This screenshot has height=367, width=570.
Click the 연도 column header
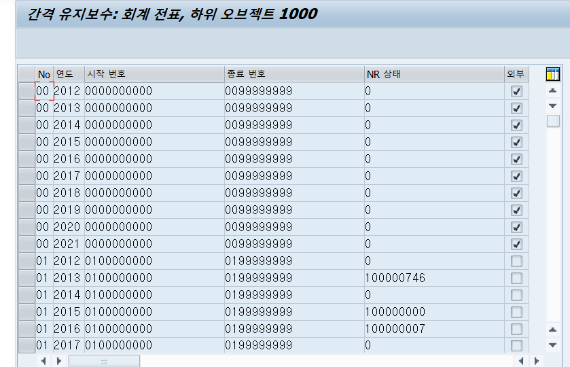click(69, 74)
